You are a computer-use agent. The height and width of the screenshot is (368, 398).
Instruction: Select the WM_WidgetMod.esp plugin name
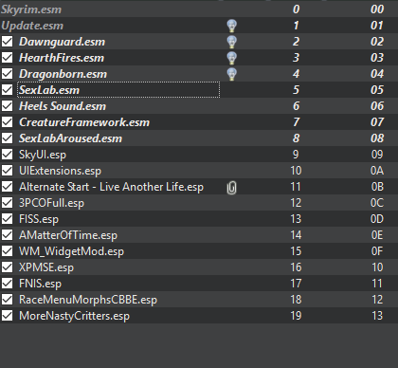[x=71, y=251]
